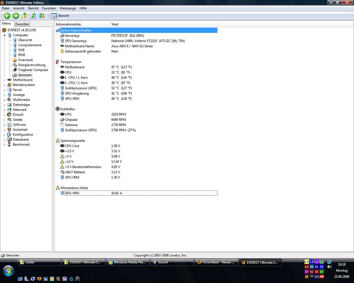Select the Motherboard Name row
Image resolution: width=354 pixels, height=283 pixels.
pos(136,46)
